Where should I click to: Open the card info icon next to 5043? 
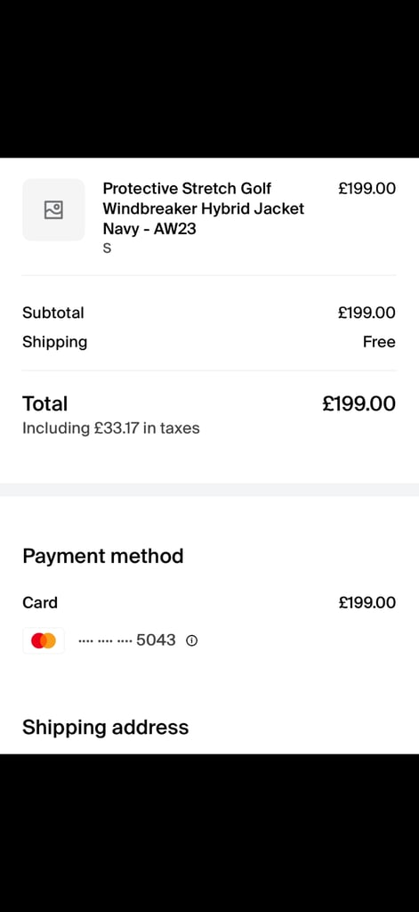pos(192,640)
